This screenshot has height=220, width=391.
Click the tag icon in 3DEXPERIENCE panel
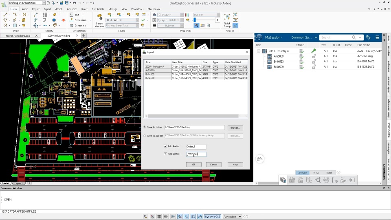click(x=368, y=37)
